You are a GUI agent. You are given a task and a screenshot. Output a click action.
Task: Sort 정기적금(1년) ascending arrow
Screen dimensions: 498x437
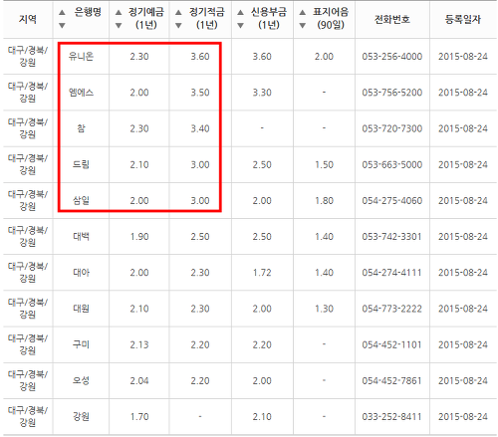(178, 13)
